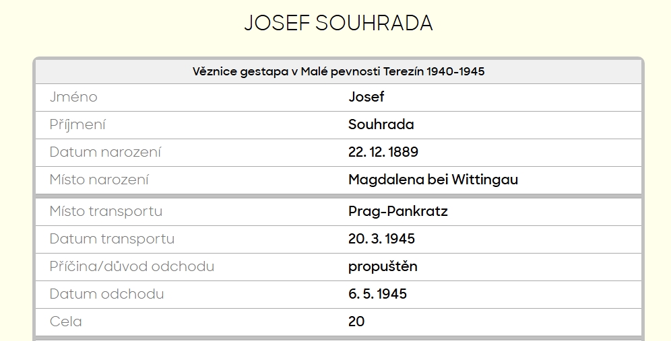Click the Datum odchodu label
Image resolution: width=671 pixels, height=341 pixels.
click(x=106, y=294)
